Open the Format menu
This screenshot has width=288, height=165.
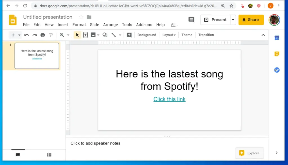tap(79, 24)
